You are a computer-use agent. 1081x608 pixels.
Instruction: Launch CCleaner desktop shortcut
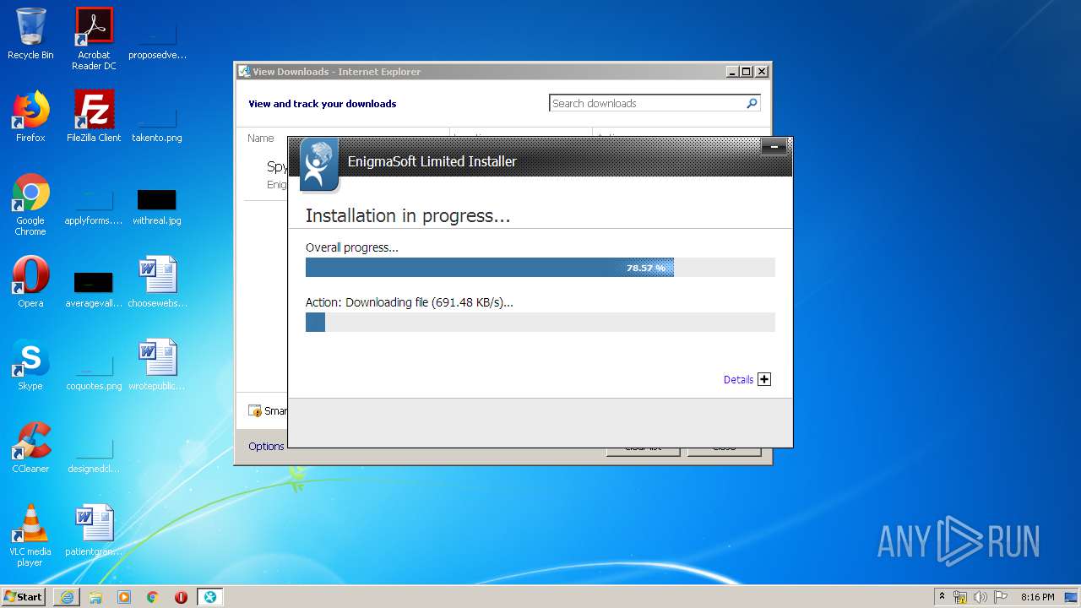coord(30,448)
